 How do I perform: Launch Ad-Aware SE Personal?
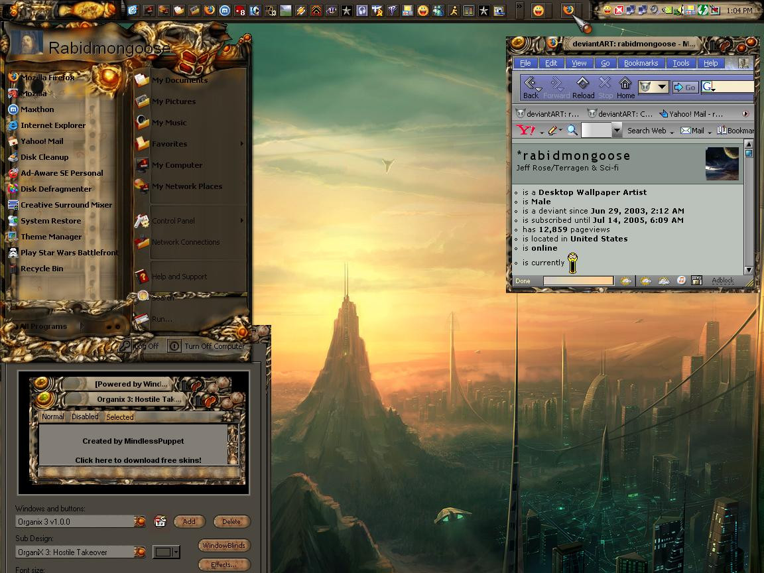click(x=56, y=173)
